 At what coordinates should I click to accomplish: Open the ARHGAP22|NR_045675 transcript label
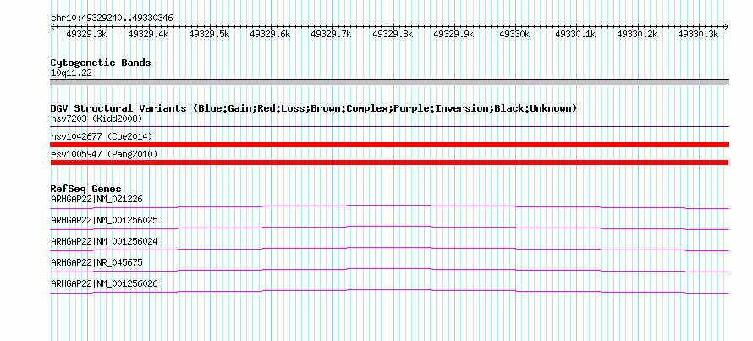[x=96, y=262]
